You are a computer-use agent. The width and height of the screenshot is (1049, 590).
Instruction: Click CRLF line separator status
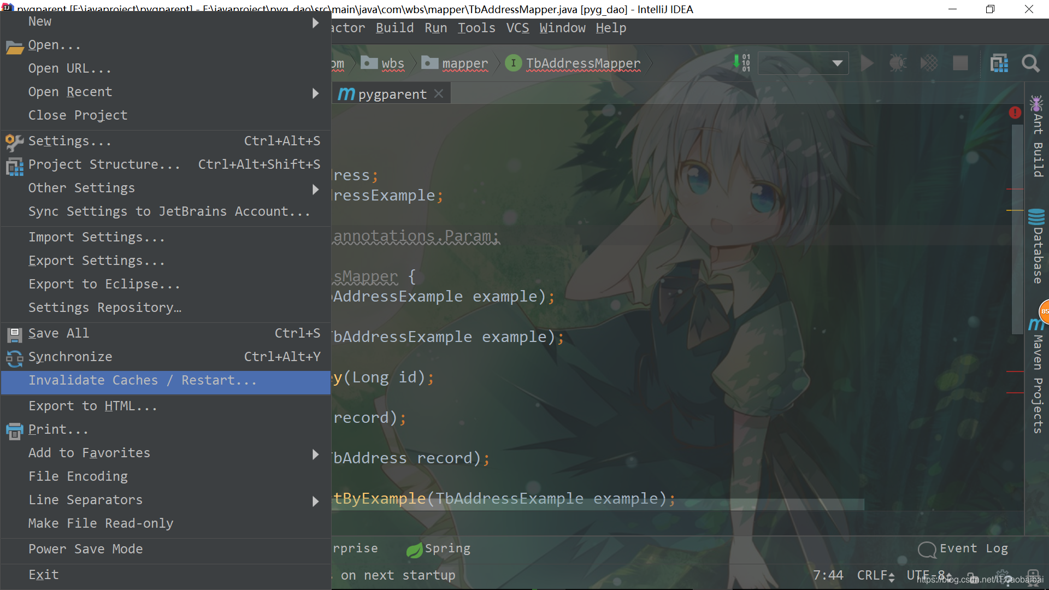[875, 575]
